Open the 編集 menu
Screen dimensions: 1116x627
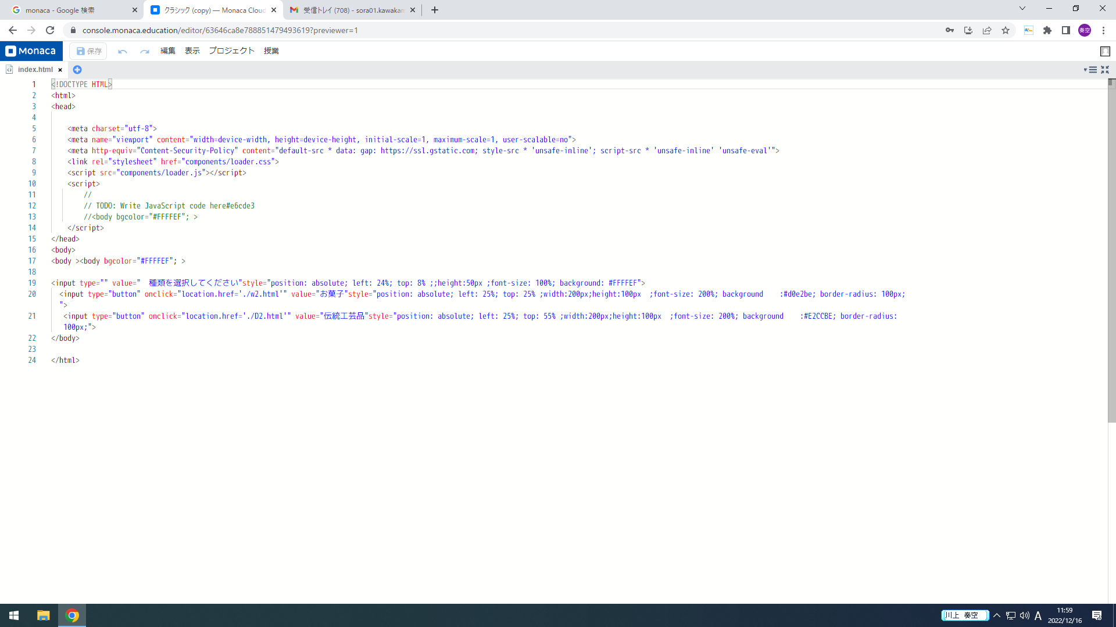[168, 51]
